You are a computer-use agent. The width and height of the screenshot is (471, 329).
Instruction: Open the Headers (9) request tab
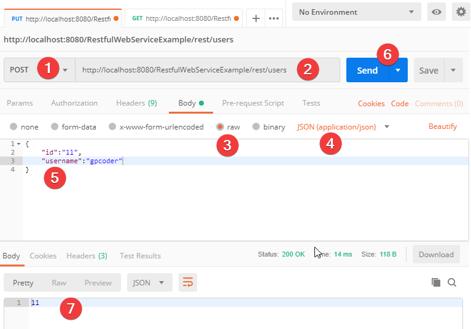[x=136, y=103]
